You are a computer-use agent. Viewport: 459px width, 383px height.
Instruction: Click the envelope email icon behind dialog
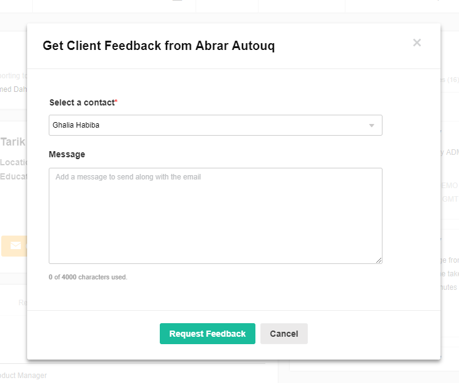pyautogui.click(x=16, y=245)
